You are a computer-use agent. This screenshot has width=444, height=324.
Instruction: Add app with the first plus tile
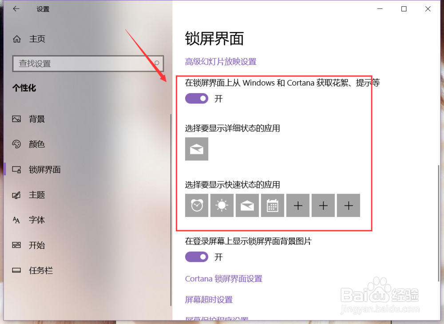pyautogui.click(x=297, y=205)
